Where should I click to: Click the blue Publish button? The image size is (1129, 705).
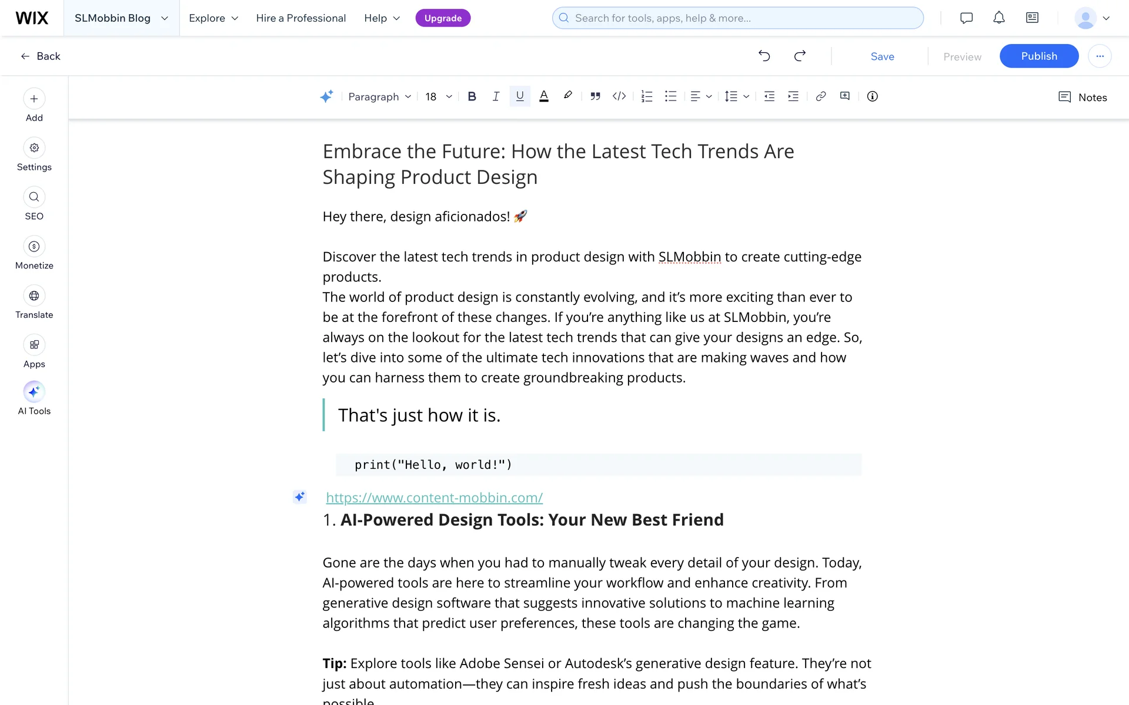1038,56
